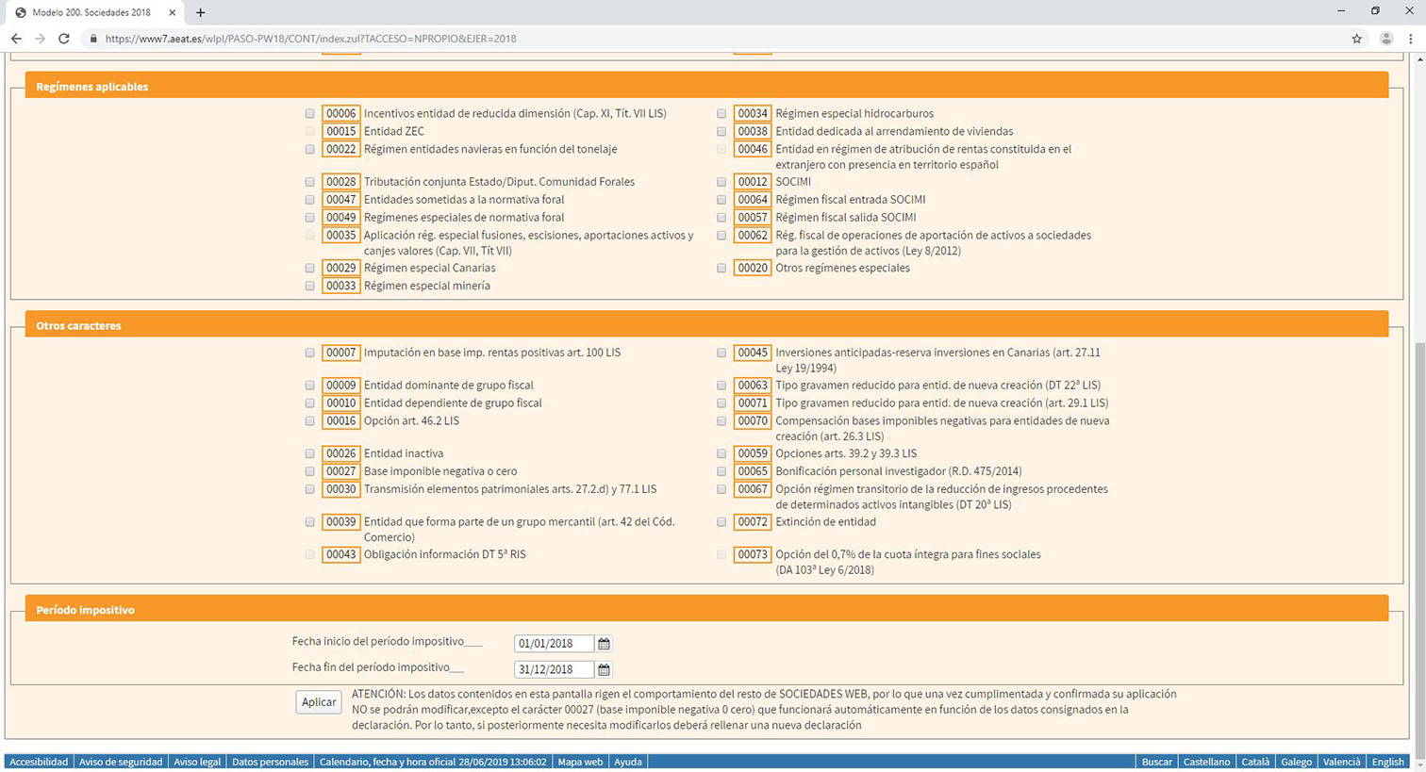Check the 00026 Entidad inactiva box
Viewport: 1426px width, 772px height.
pos(309,454)
